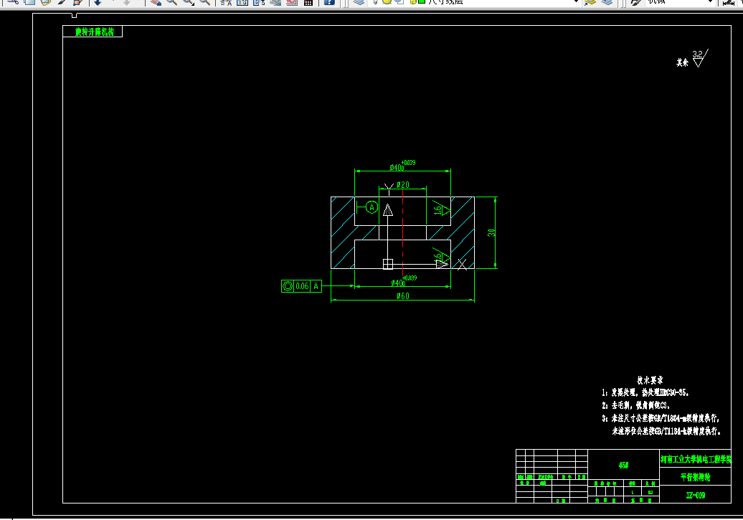Click the Pan hand icon before the magnifiers

tap(156, 2)
